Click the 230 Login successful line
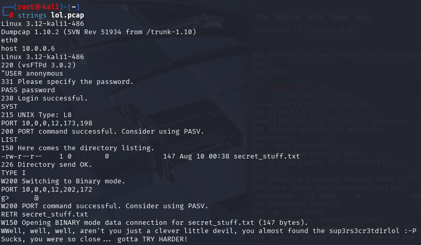 [x=44, y=98]
